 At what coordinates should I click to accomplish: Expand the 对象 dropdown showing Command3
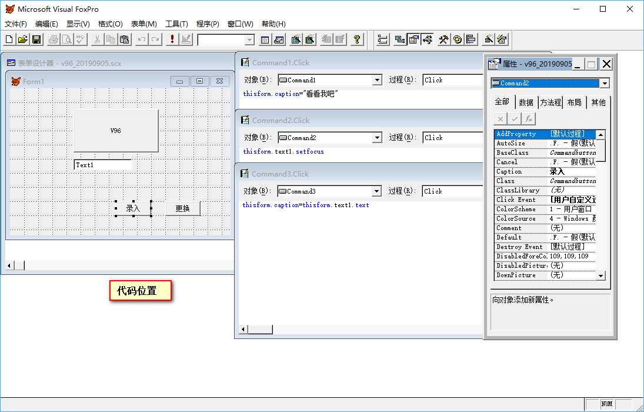(x=376, y=191)
